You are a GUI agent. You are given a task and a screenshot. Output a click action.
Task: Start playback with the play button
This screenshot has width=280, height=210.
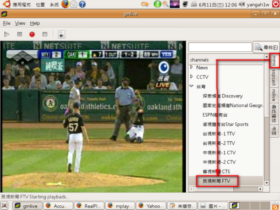(x=7, y=34)
